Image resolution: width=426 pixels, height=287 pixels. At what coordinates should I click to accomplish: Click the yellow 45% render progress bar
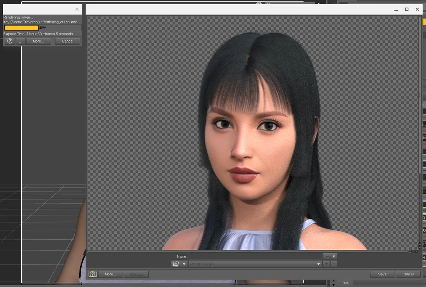(x=21, y=28)
